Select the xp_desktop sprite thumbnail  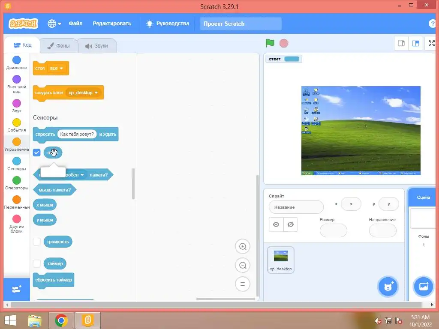pyautogui.click(x=281, y=260)
